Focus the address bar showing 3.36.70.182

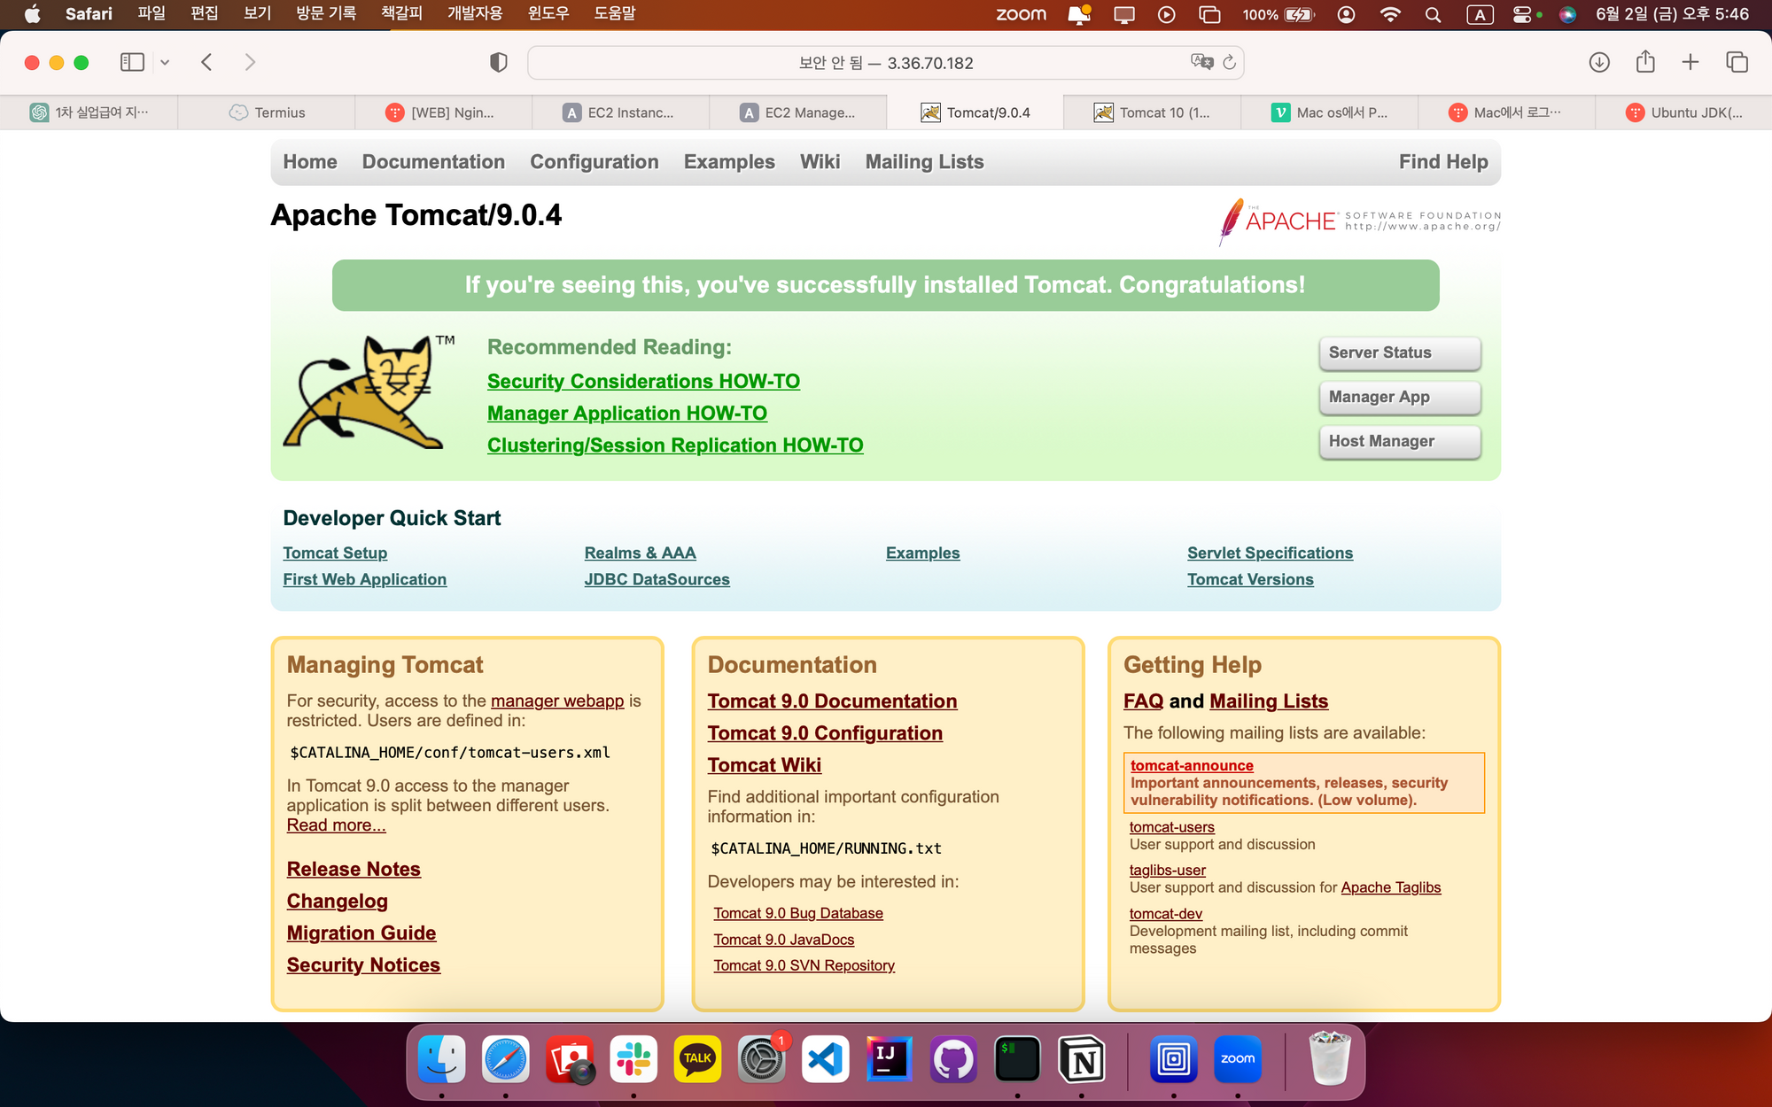point(886,63)
